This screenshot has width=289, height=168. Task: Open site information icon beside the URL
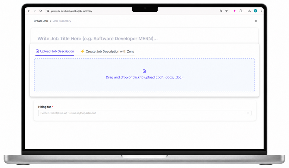click(x=48, y=11)
